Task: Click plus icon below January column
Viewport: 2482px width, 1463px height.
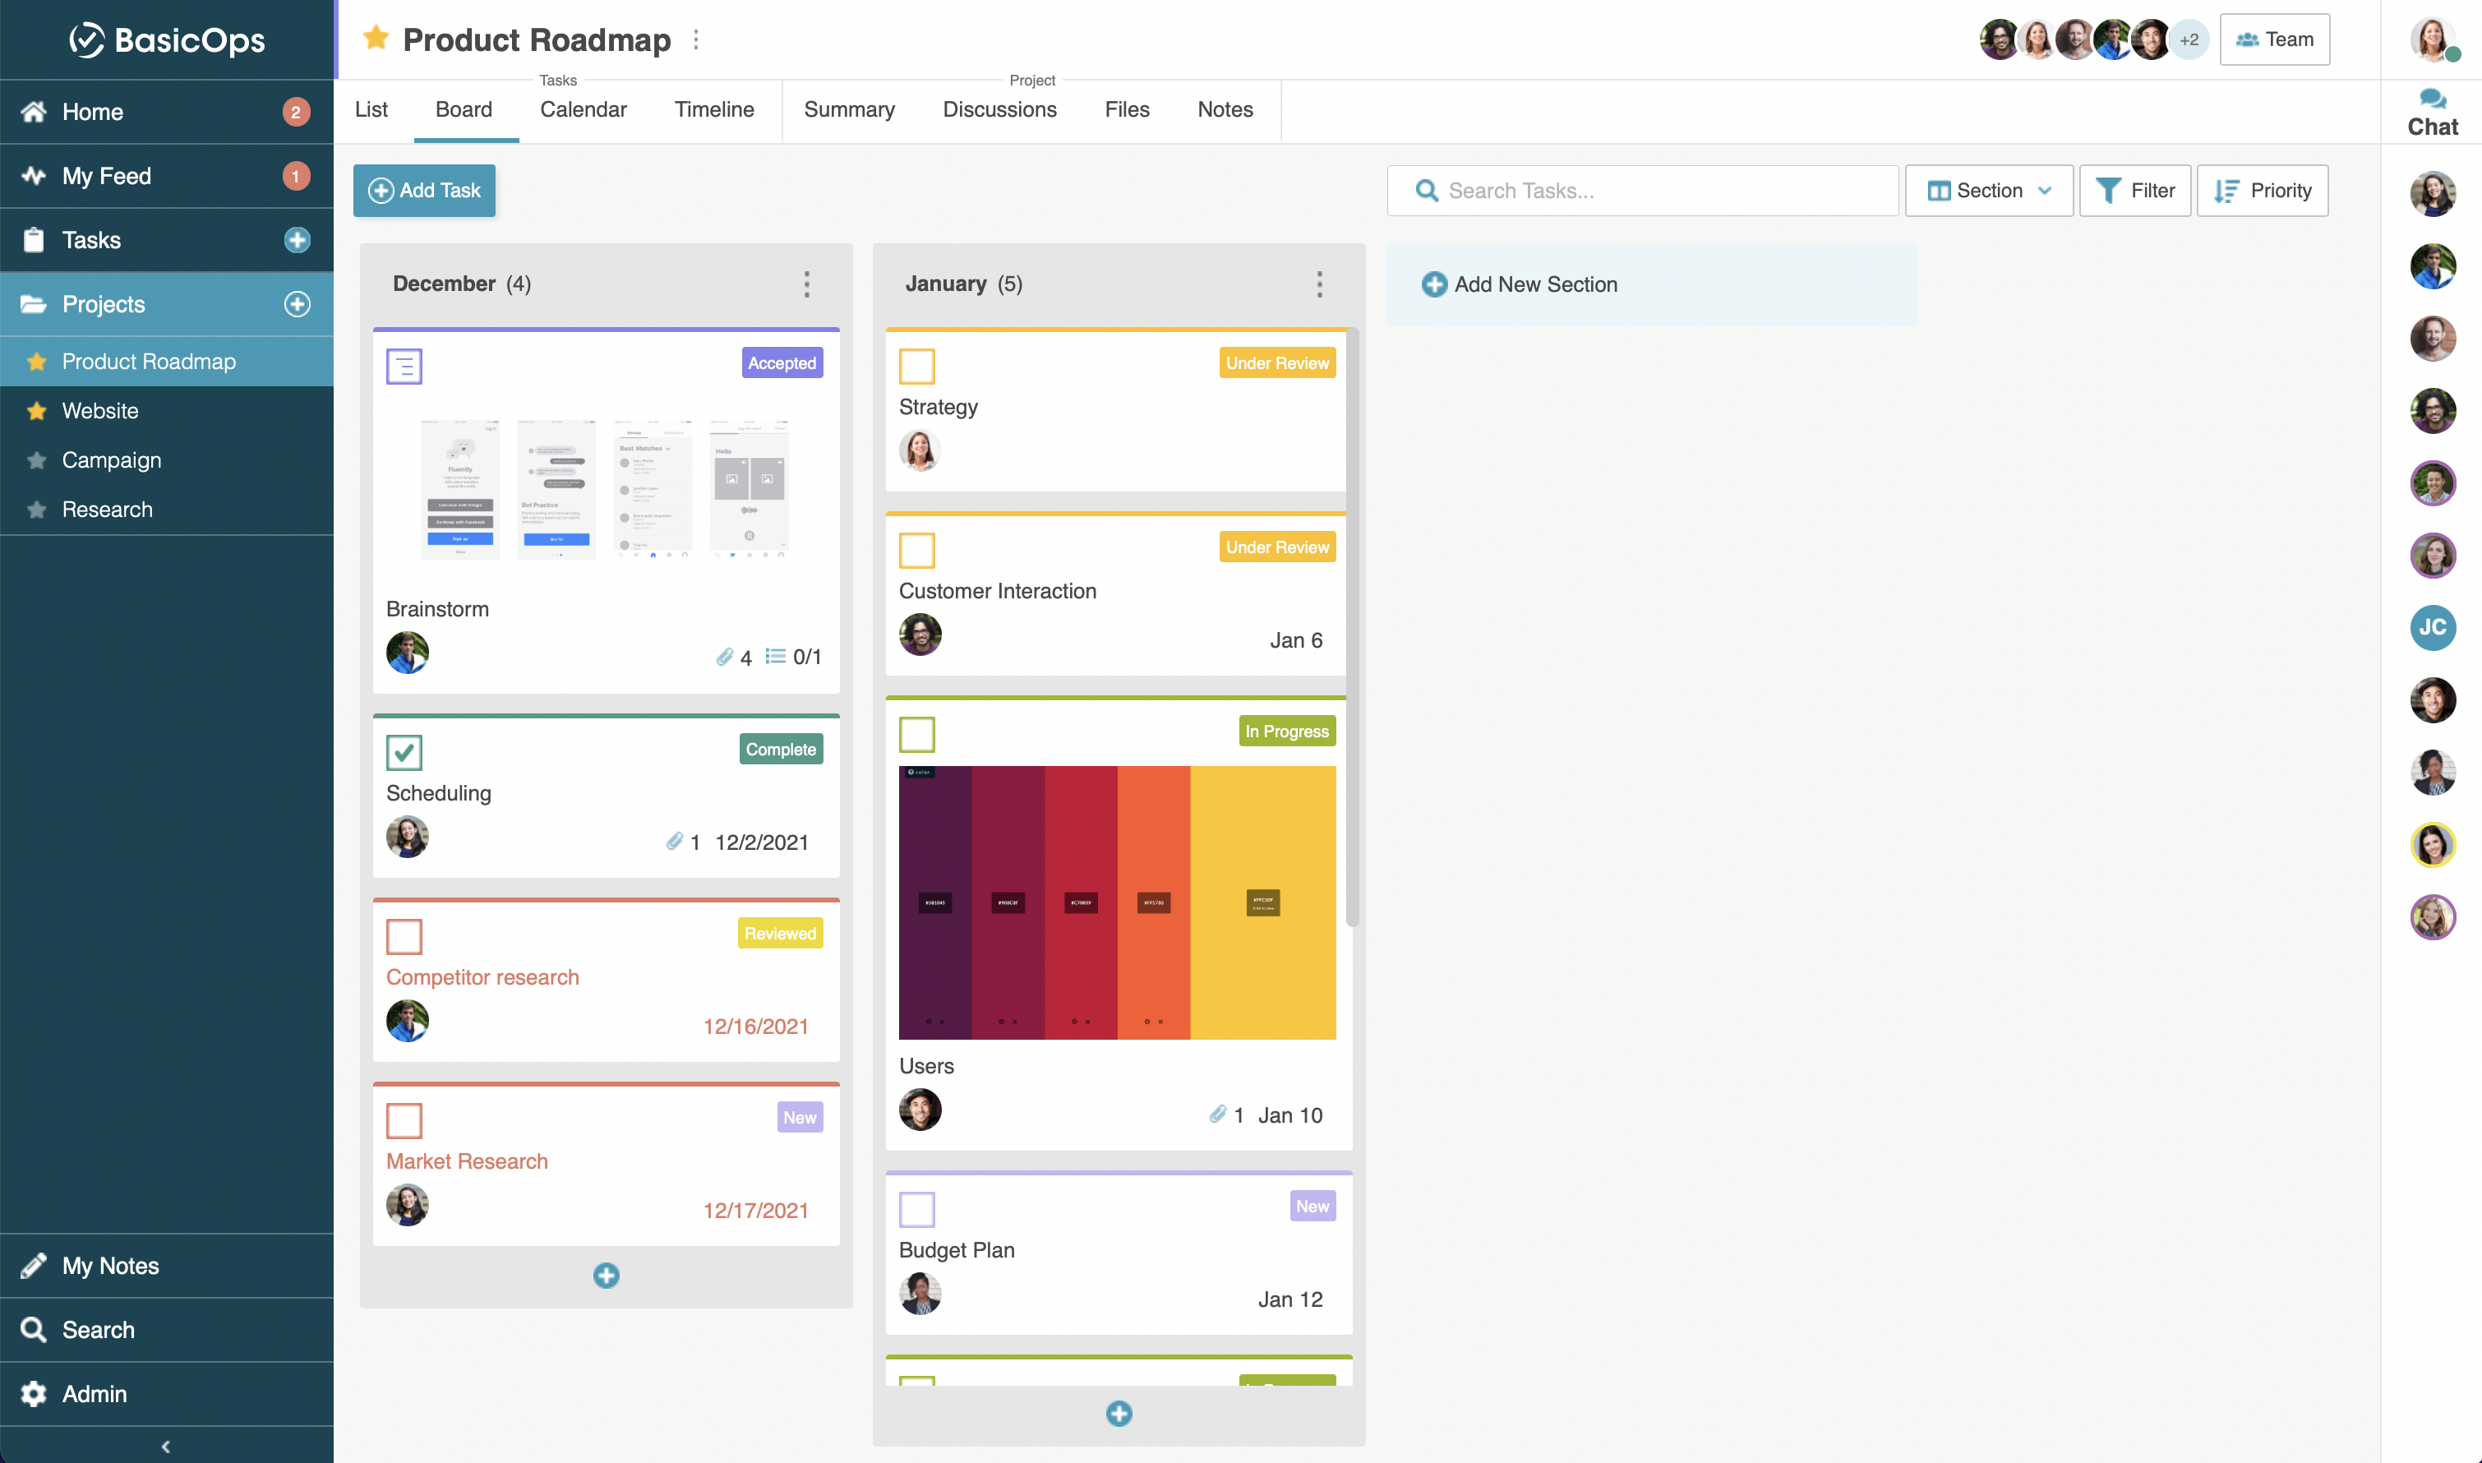Action: coord(1119,1414)
